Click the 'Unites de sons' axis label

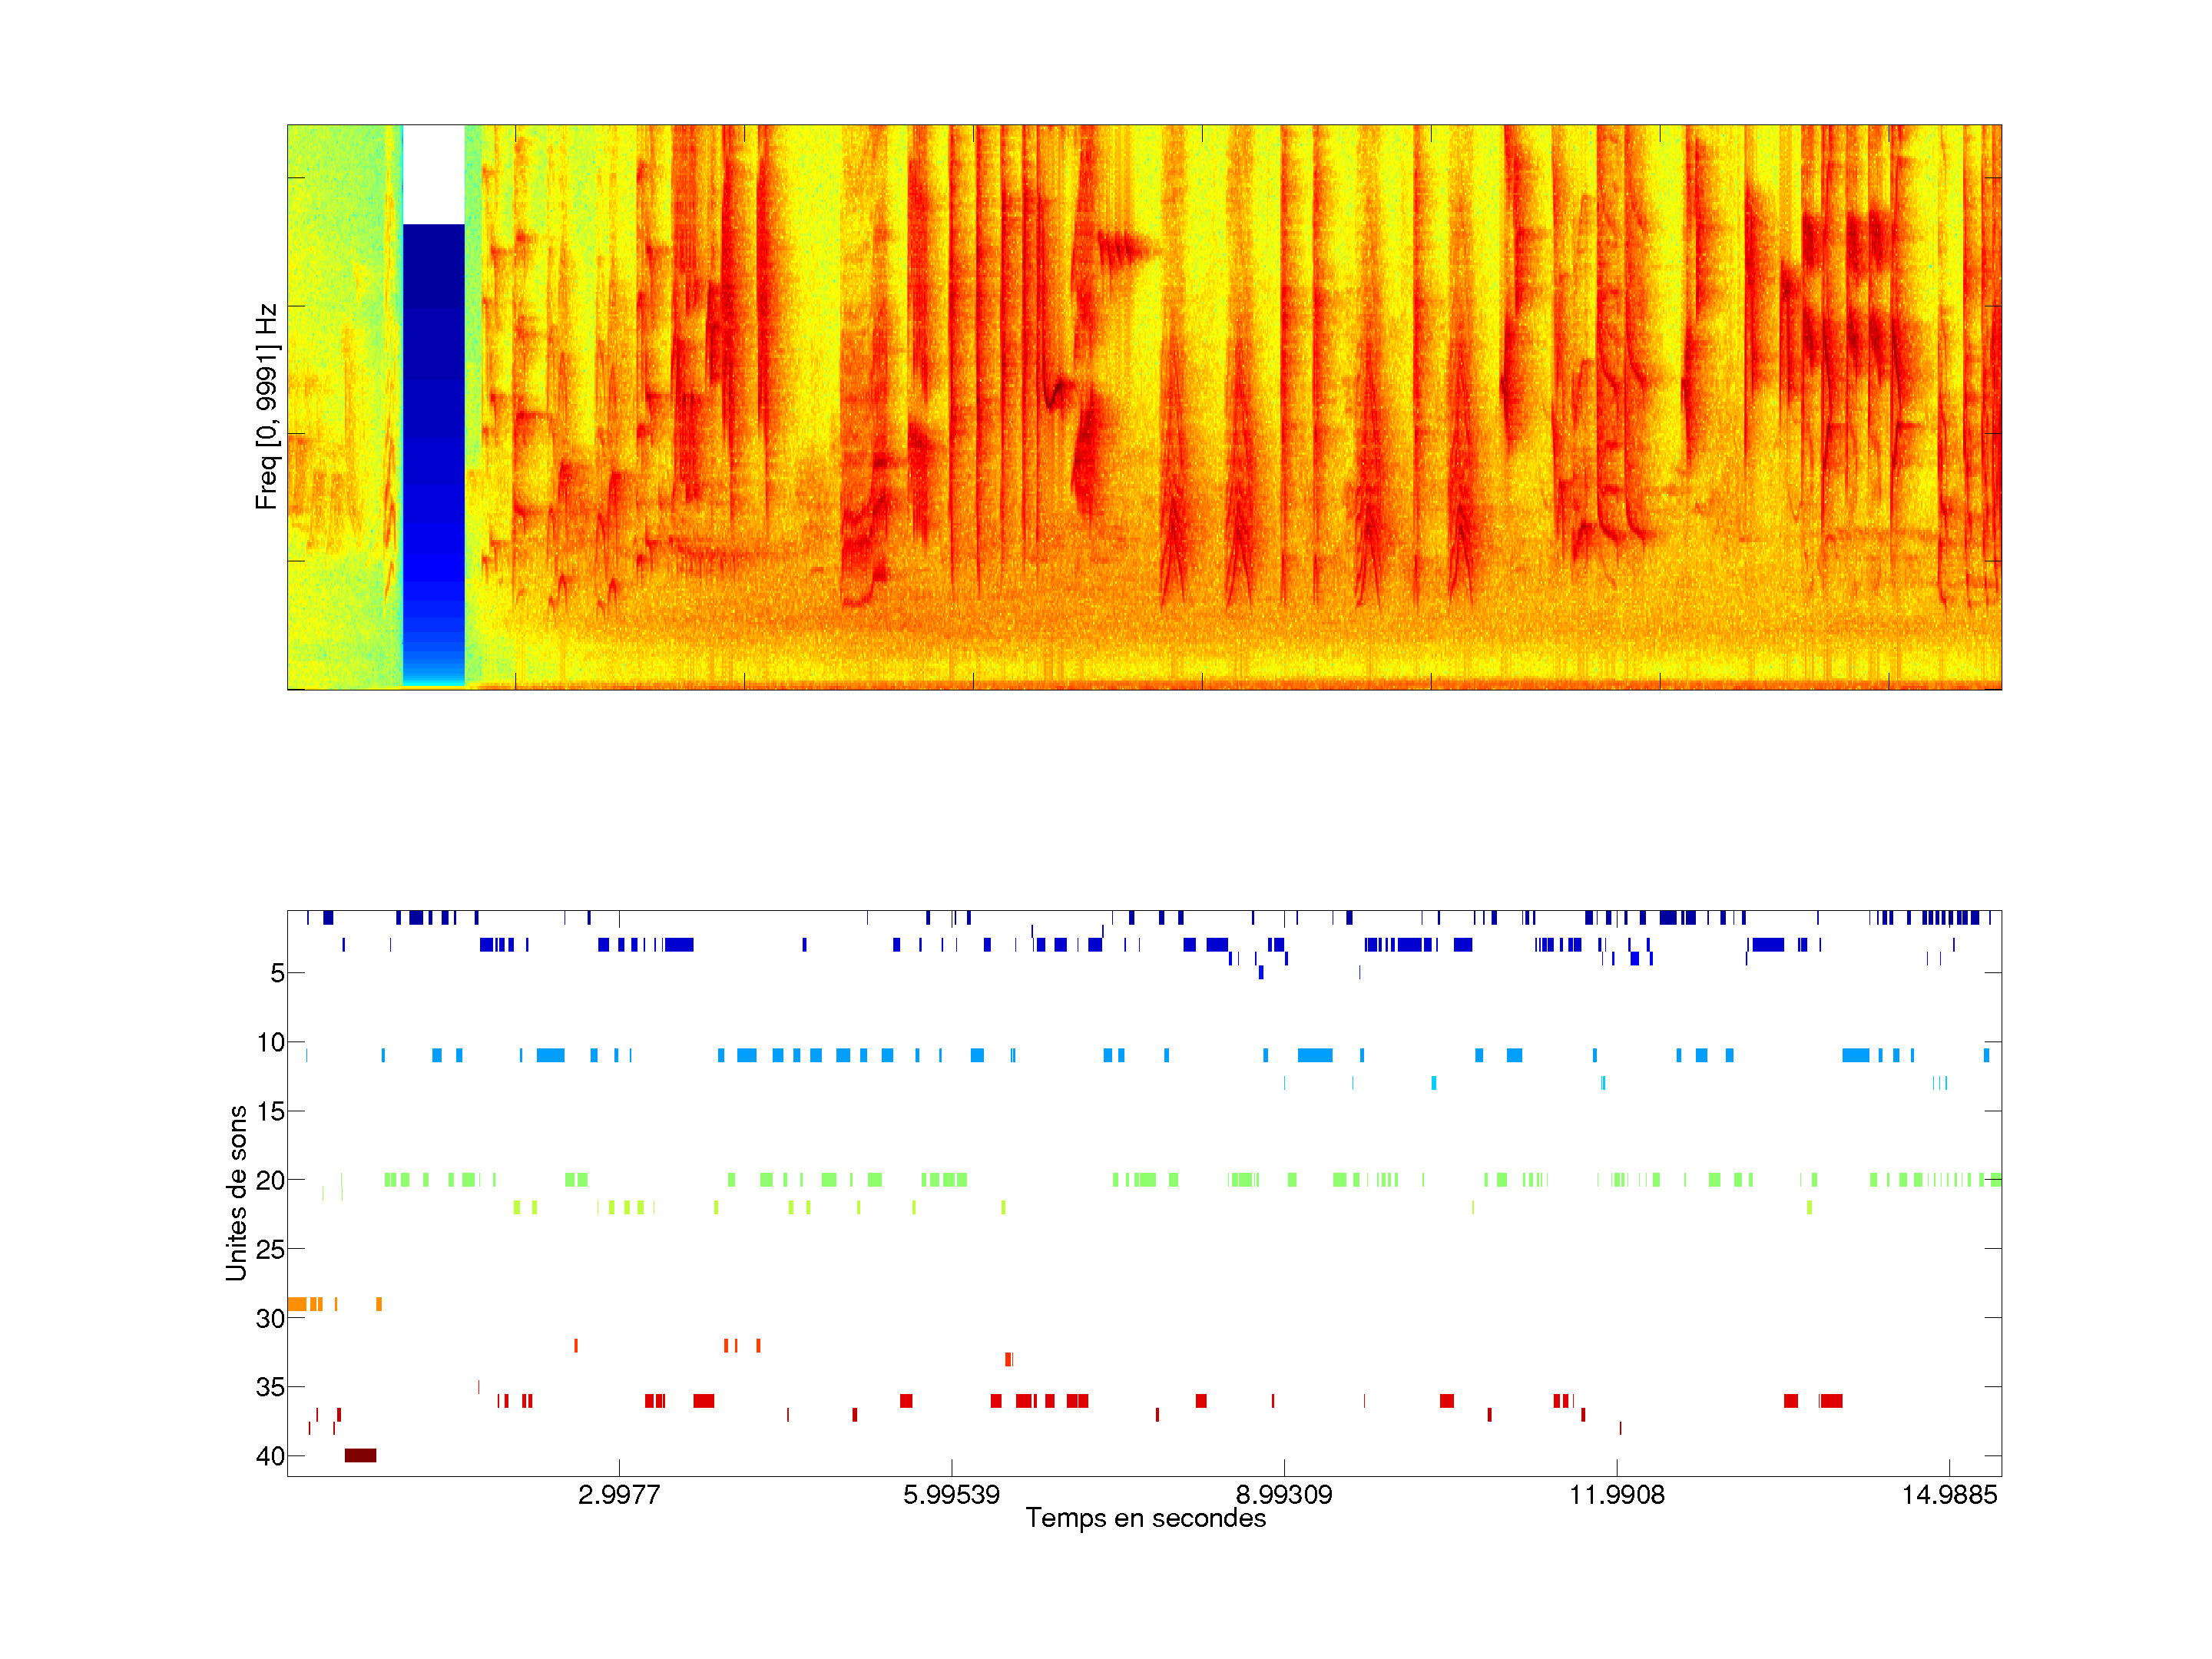(236, 1193)
